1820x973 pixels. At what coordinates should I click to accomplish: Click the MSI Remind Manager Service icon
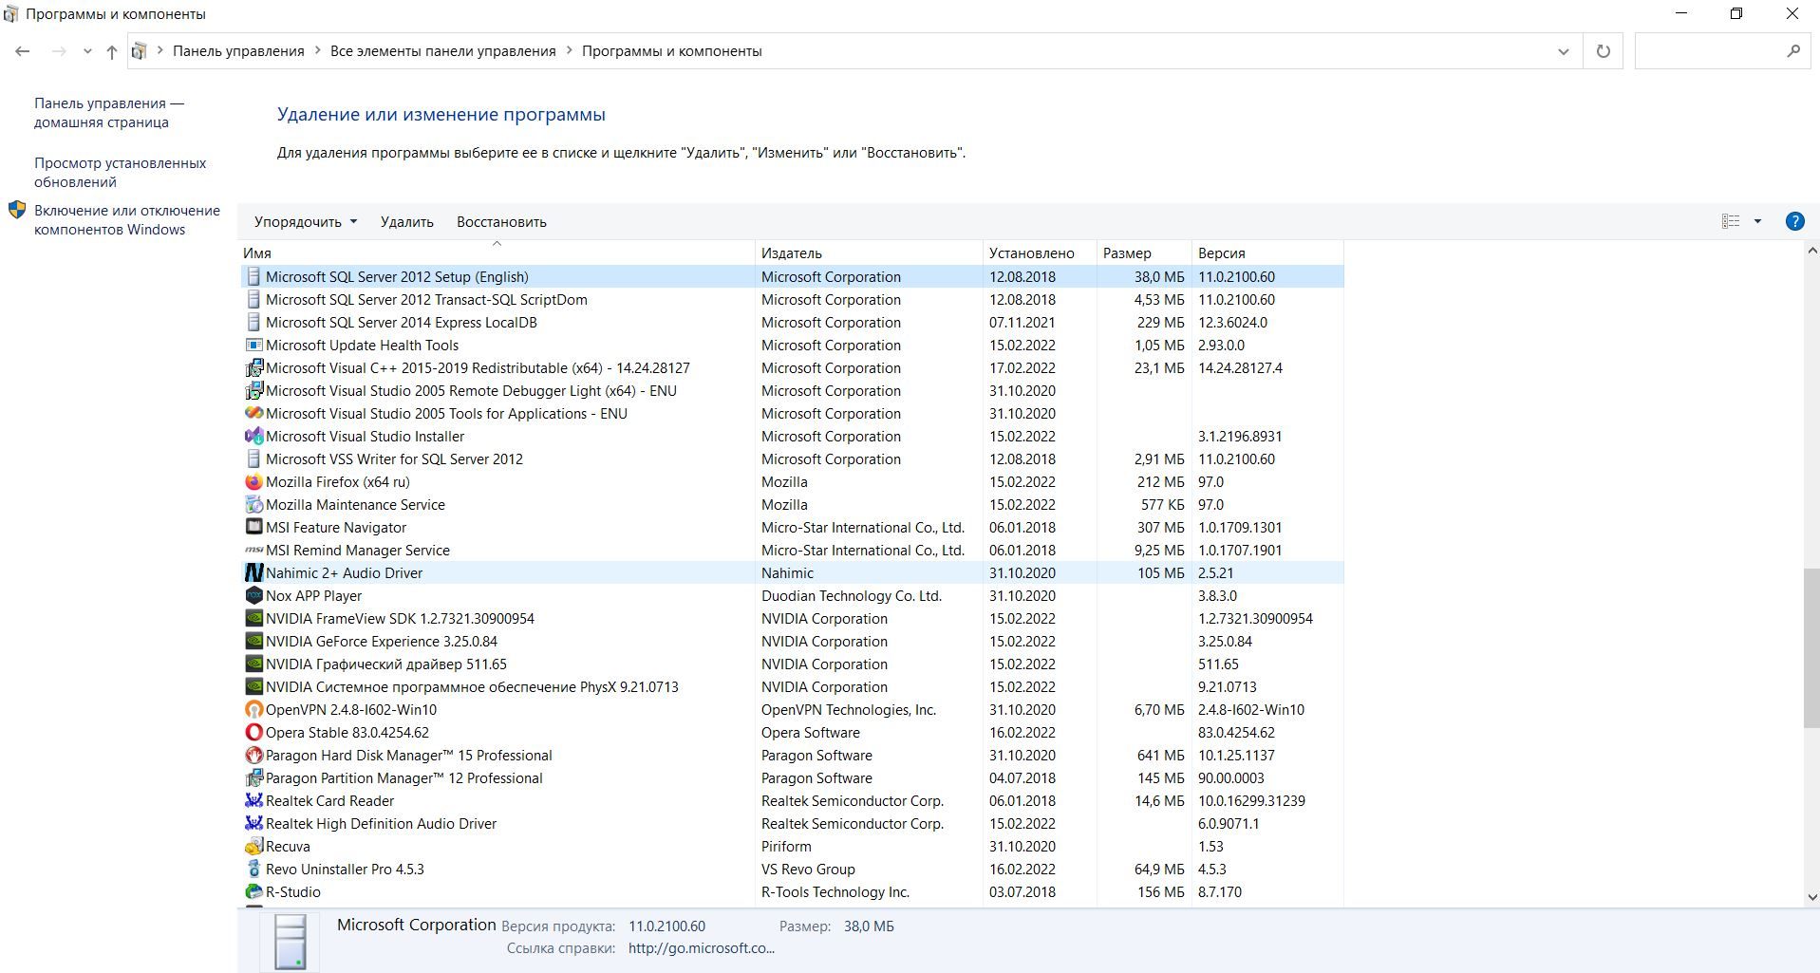(253, 551)
